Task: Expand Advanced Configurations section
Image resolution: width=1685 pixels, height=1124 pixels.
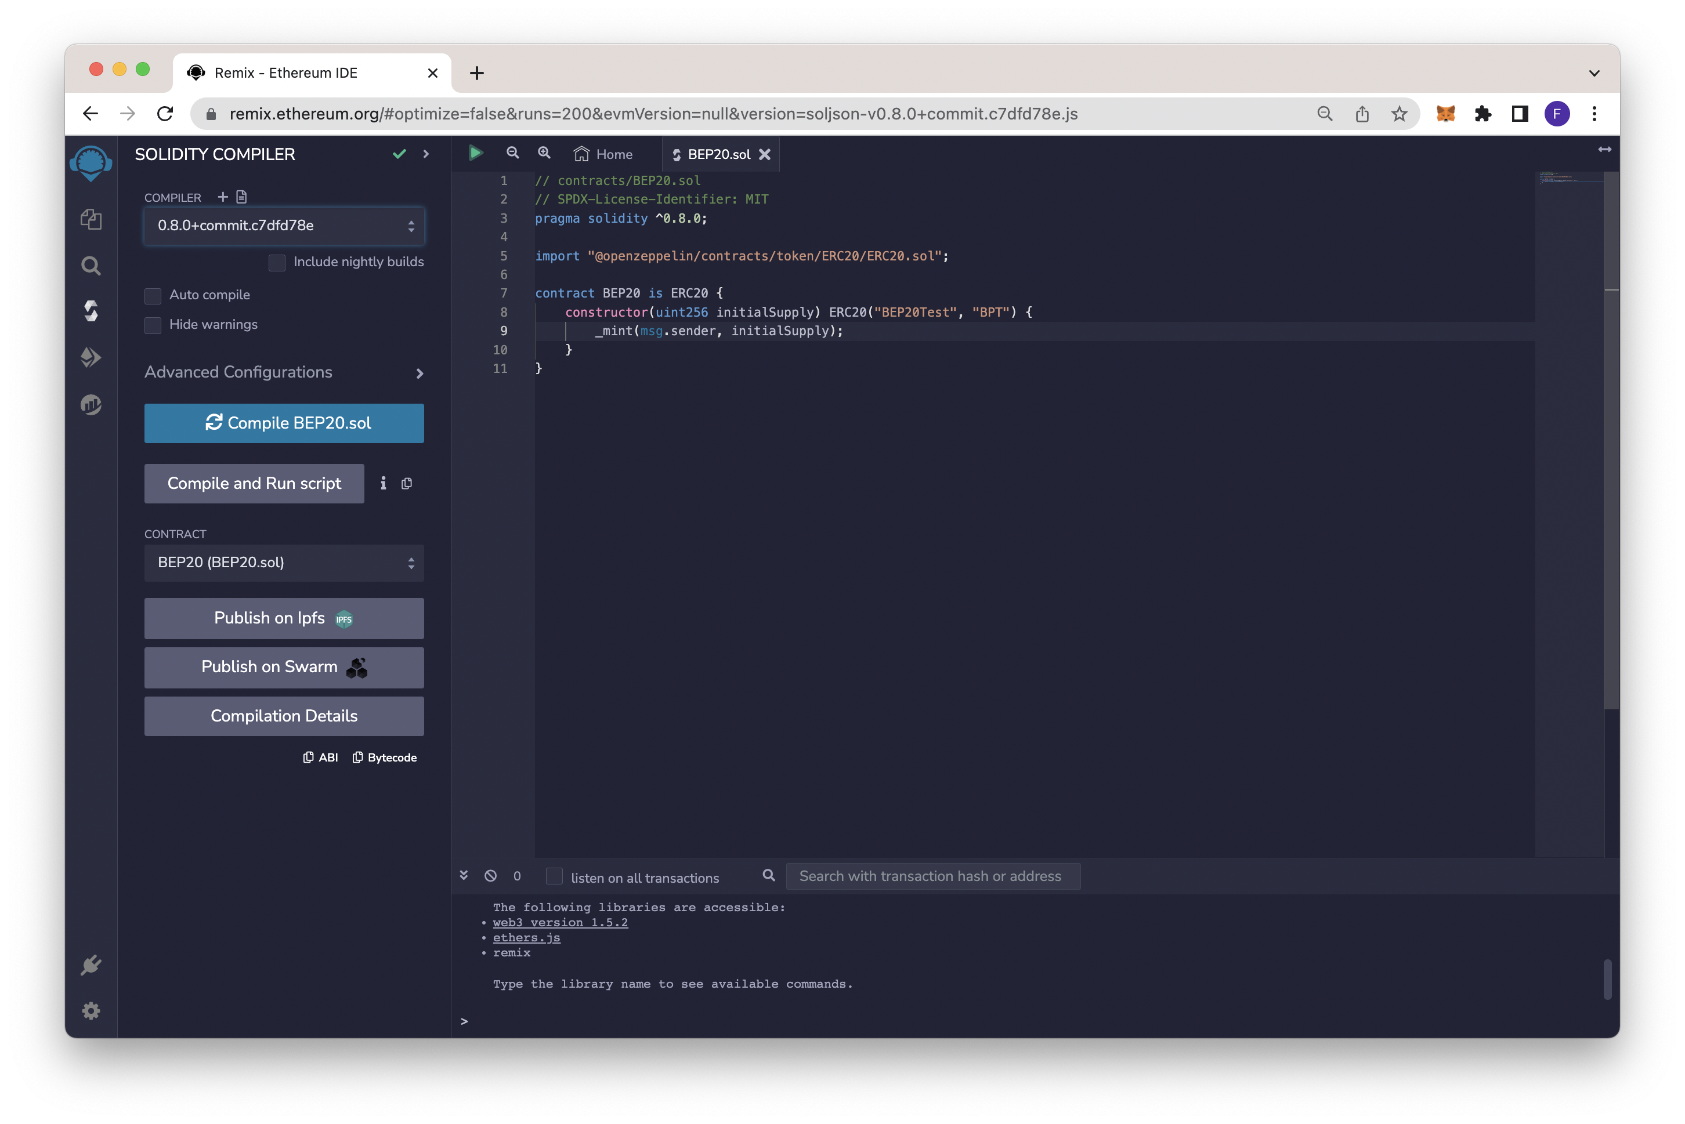Action: click(284, 373)
